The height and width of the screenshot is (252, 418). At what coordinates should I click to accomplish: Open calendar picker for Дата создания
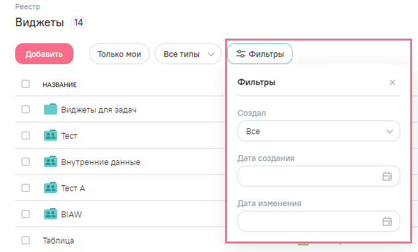pyautogui.click(x=387, y=176)
